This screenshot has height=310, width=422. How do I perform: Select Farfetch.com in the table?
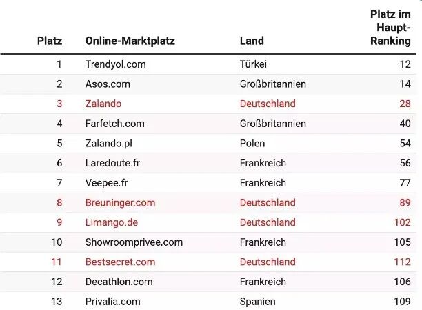click(x=115, y=124)
